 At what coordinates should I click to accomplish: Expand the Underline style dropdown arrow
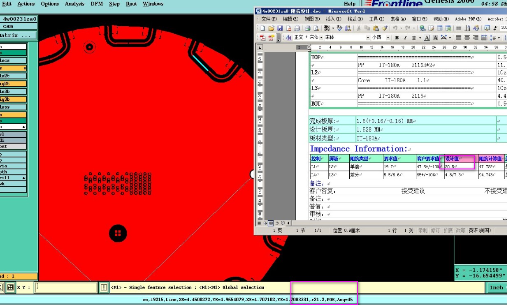point(420,37)
